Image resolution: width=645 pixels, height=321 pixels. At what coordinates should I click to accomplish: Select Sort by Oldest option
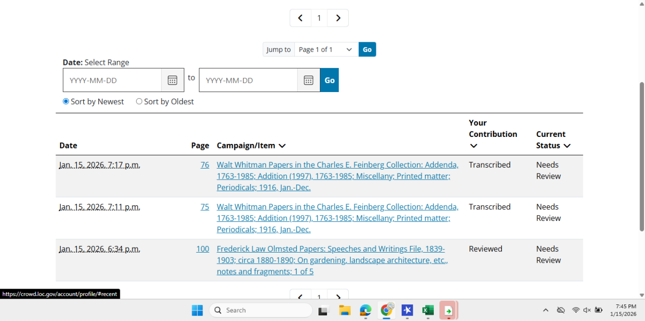(139, 102)
